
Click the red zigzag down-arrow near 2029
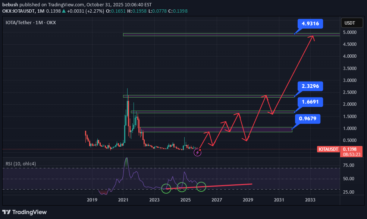point(246,140)
